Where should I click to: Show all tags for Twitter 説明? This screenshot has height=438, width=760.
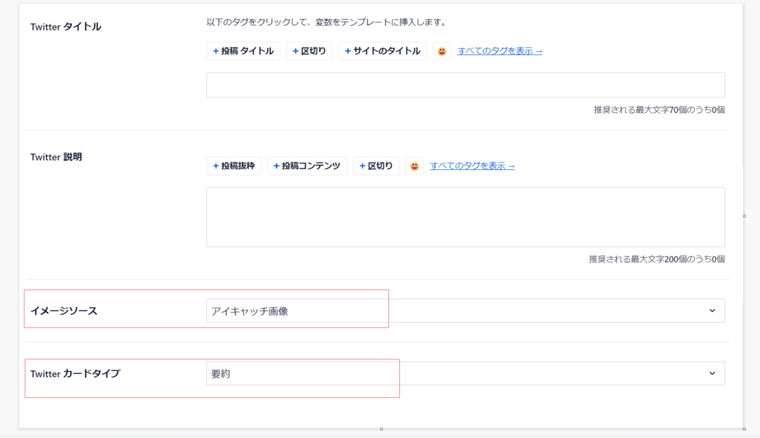[472, 166]
